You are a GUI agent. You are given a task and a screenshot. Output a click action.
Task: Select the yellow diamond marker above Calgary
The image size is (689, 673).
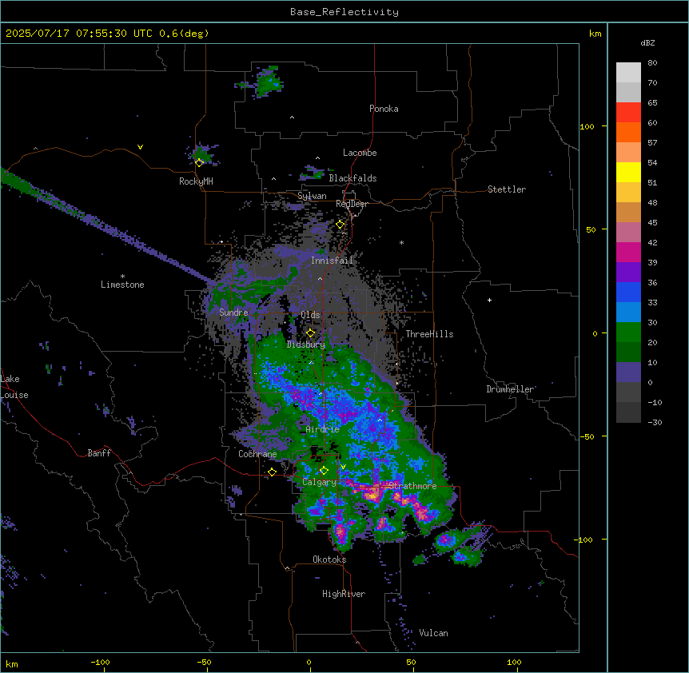tap(324, 471)
